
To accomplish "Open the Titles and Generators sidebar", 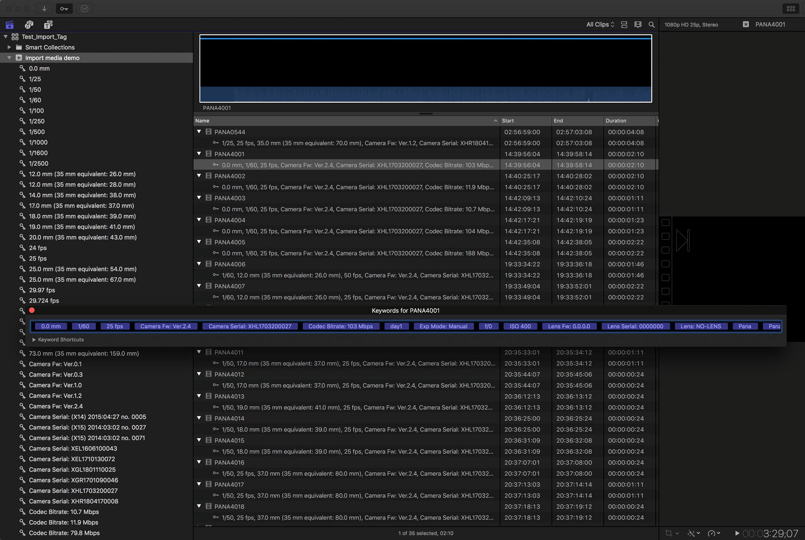I will [48, 25].
